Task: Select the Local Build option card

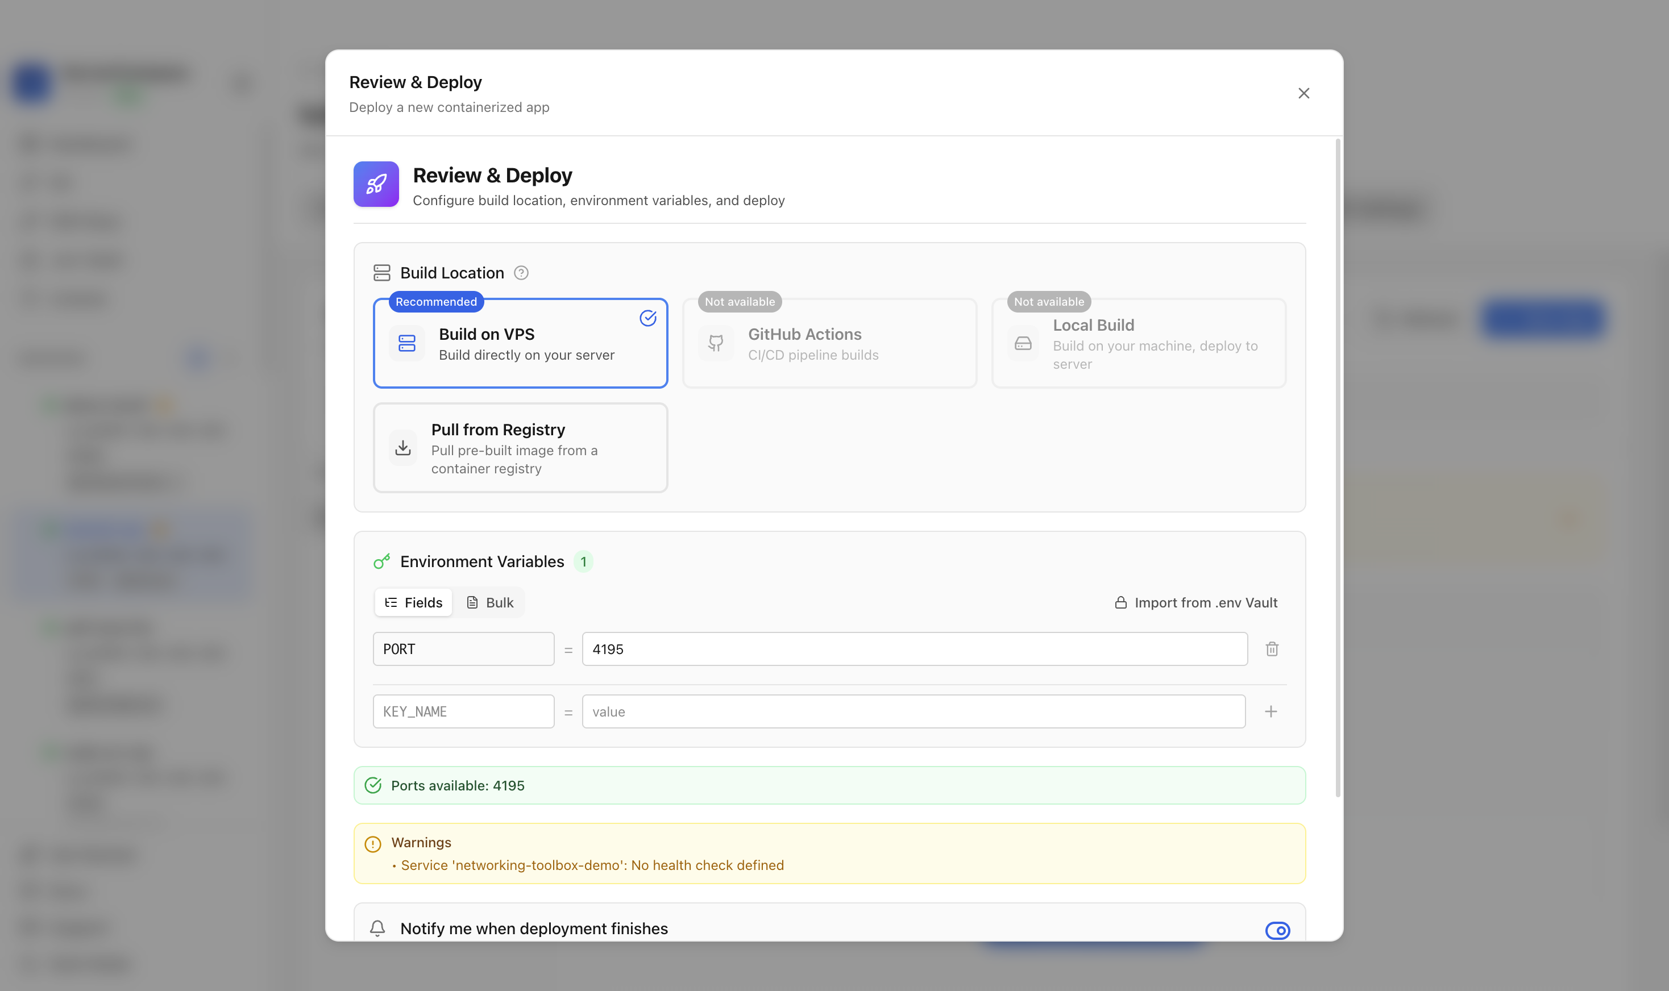Action: tap(1139, 343)
